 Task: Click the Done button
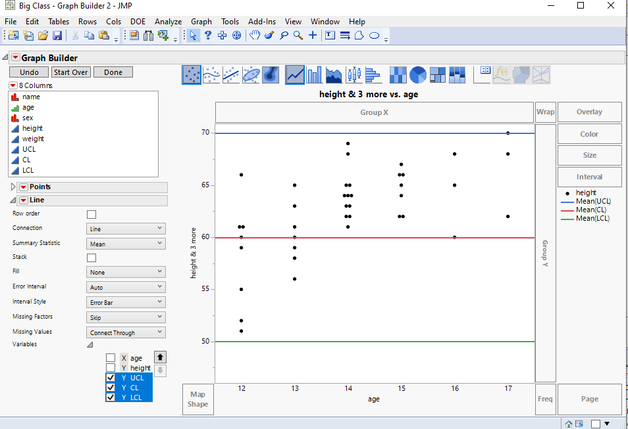(113, 72)
